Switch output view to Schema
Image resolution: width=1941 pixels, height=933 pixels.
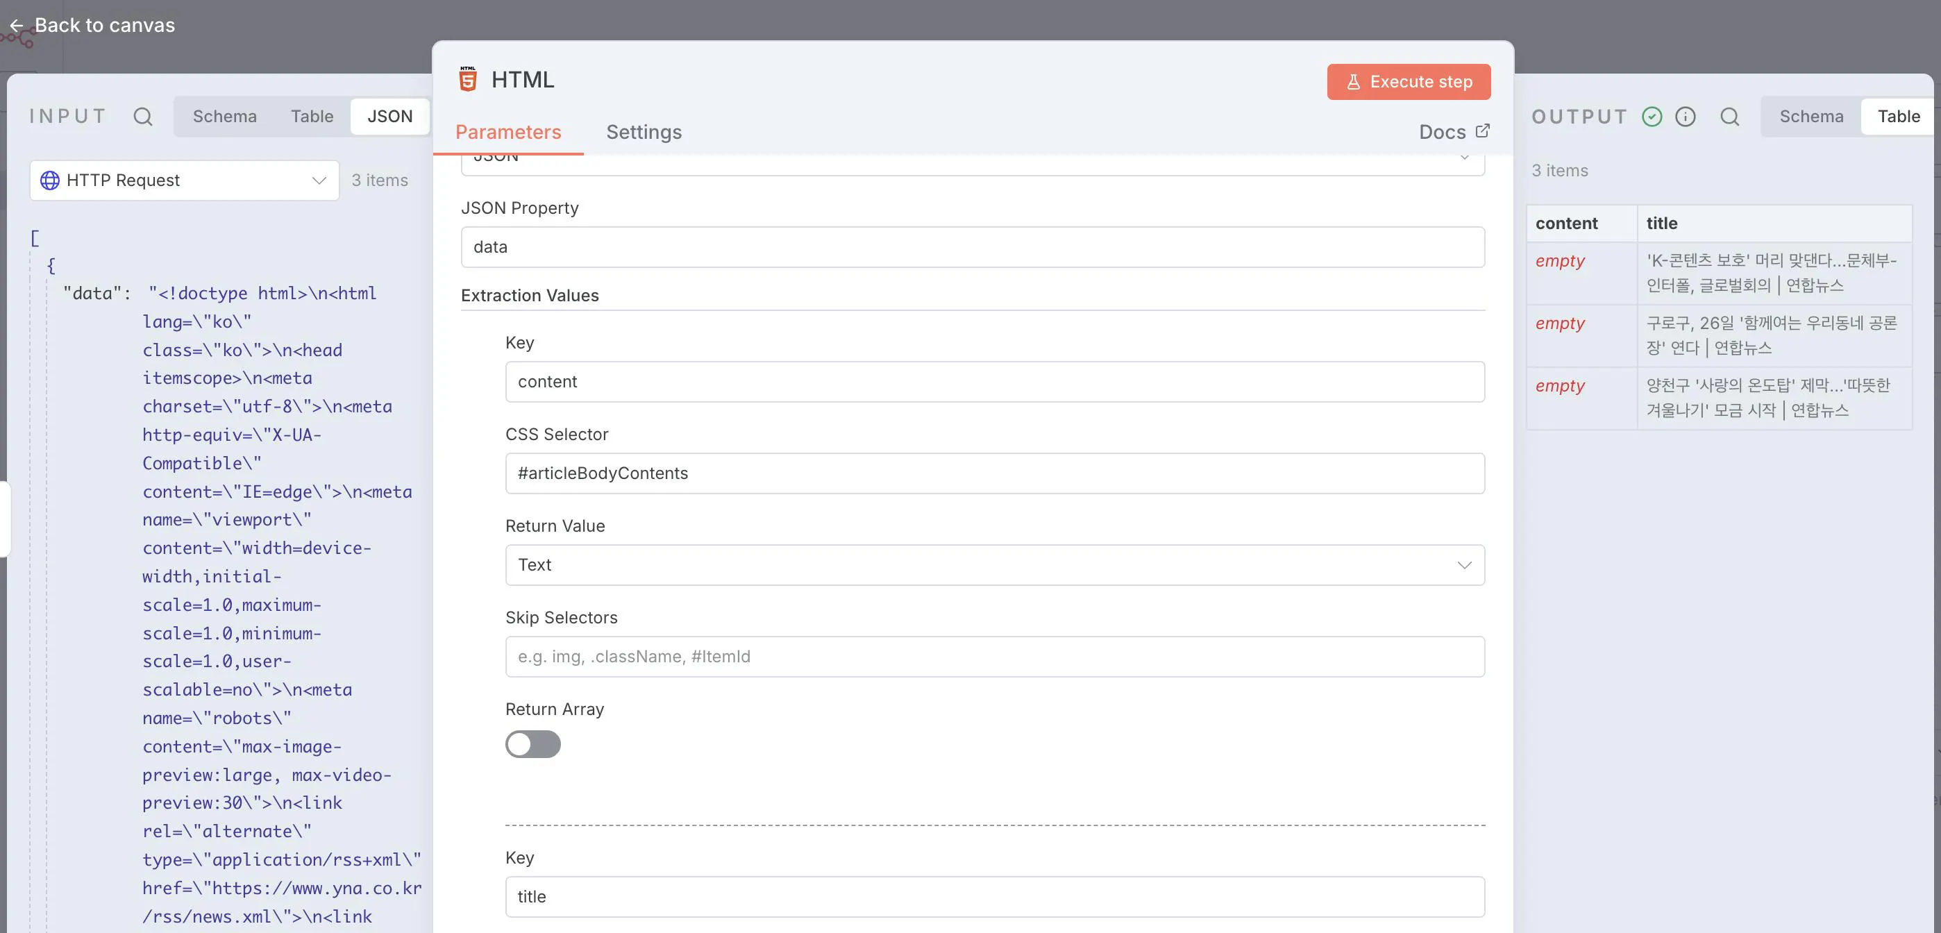coord(1810,116)
